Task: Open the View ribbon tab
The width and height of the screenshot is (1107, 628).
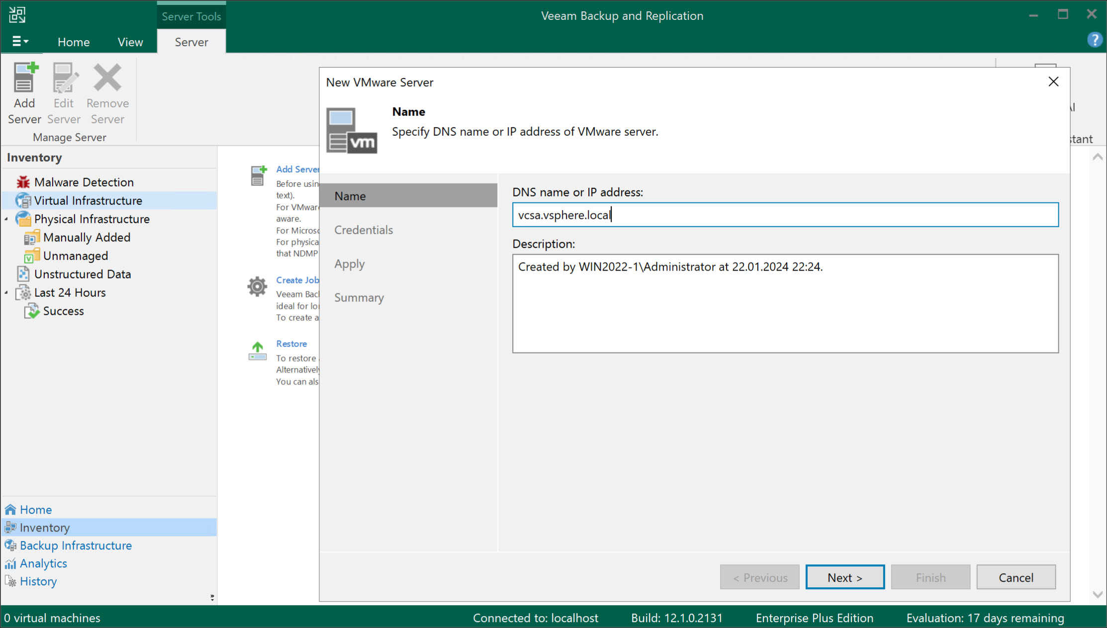Action: tap(130, 42)
